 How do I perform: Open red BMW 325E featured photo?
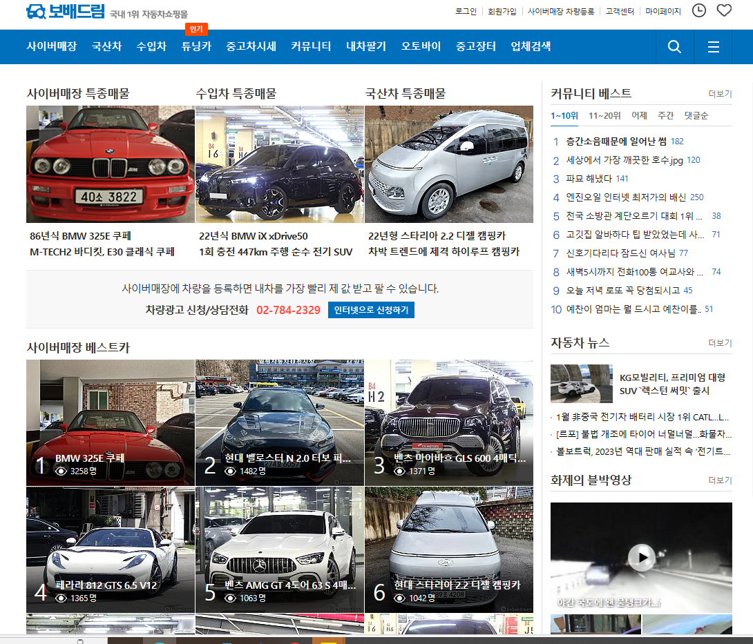pyautogui.click(x=111, y=164)
